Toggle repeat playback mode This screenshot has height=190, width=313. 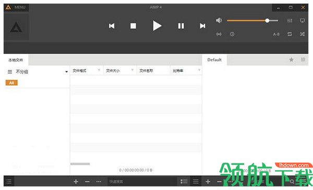click(x=290, y=34)
